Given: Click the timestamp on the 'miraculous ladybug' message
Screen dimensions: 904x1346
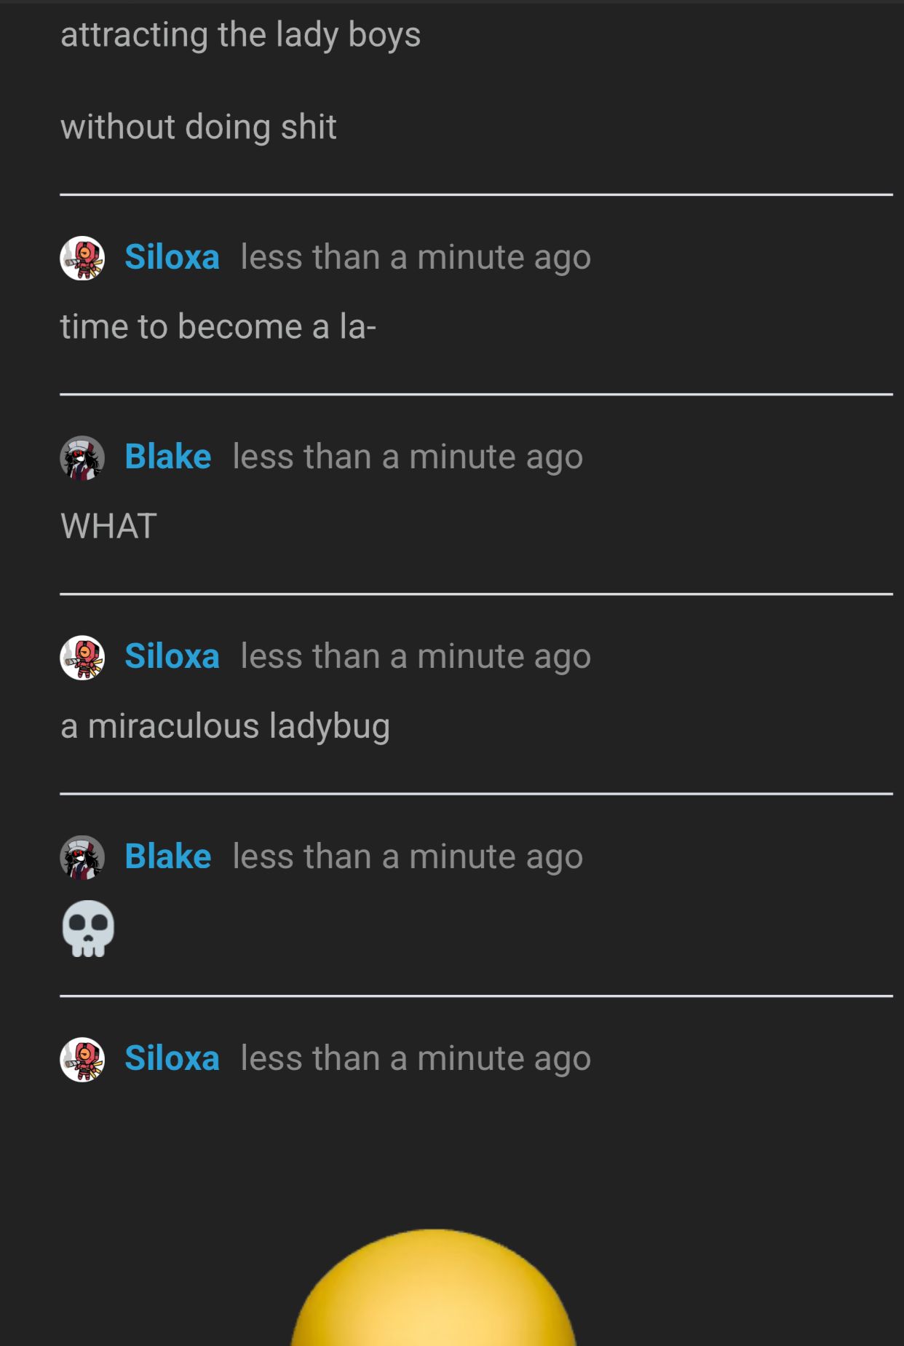Looking at the screenshot, I should (x=416, y=657).
